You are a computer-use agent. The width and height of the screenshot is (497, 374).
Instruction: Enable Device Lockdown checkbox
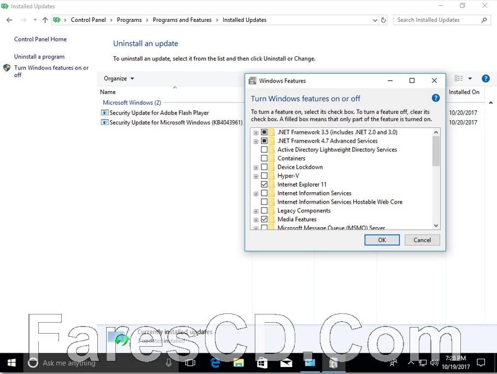coord(264,167)
